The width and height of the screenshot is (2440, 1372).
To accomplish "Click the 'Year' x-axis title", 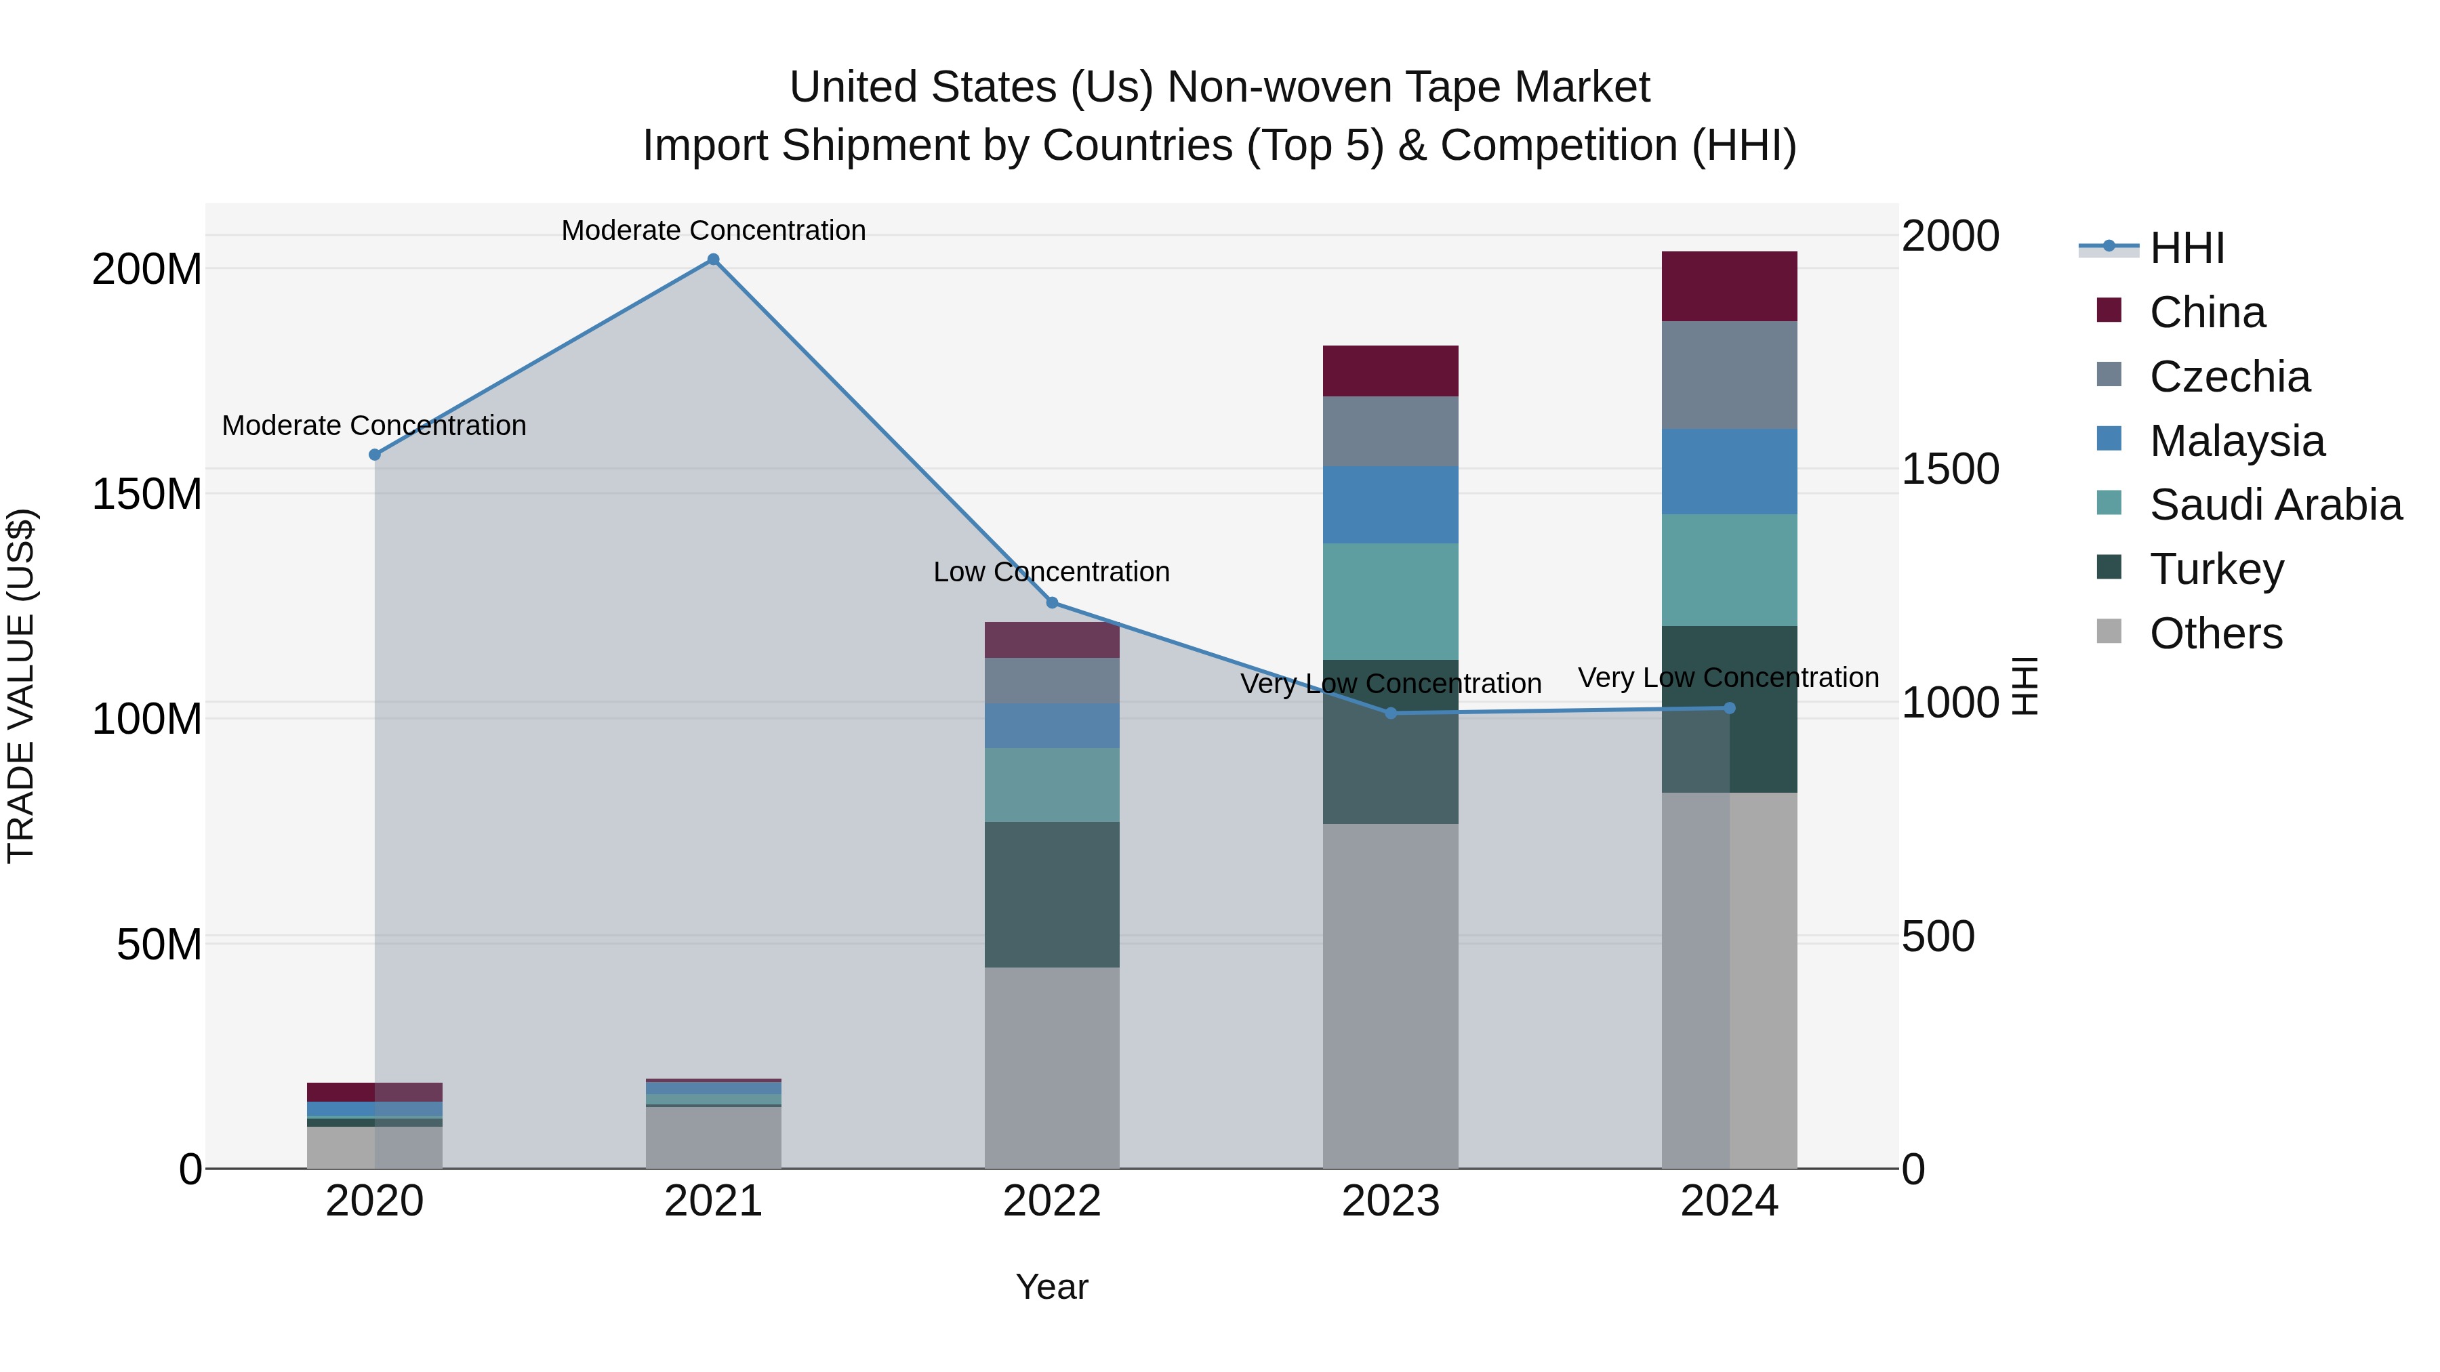I will pyautogui.click(x=1051, y=1288).
